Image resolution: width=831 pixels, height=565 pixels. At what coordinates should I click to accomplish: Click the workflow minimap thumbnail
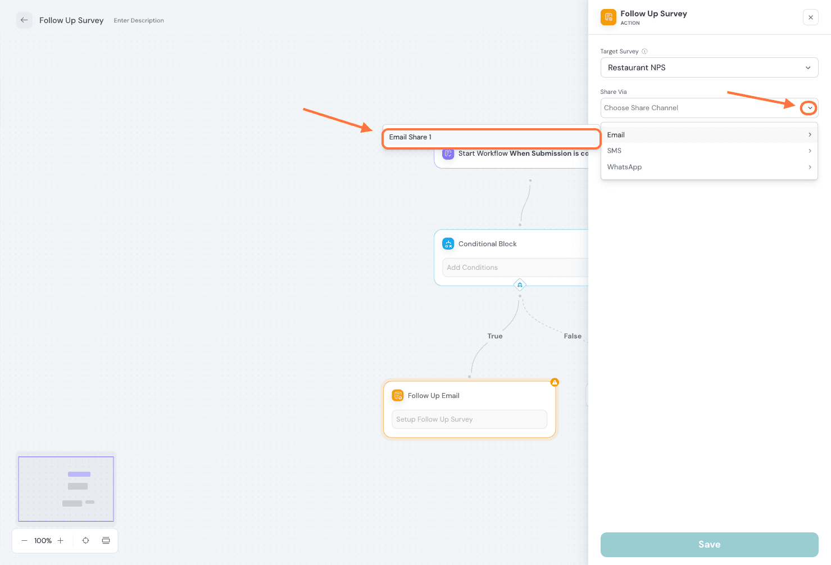(66, 489)
